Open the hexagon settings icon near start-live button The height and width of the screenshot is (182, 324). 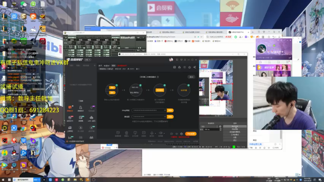tap(181, 133)
